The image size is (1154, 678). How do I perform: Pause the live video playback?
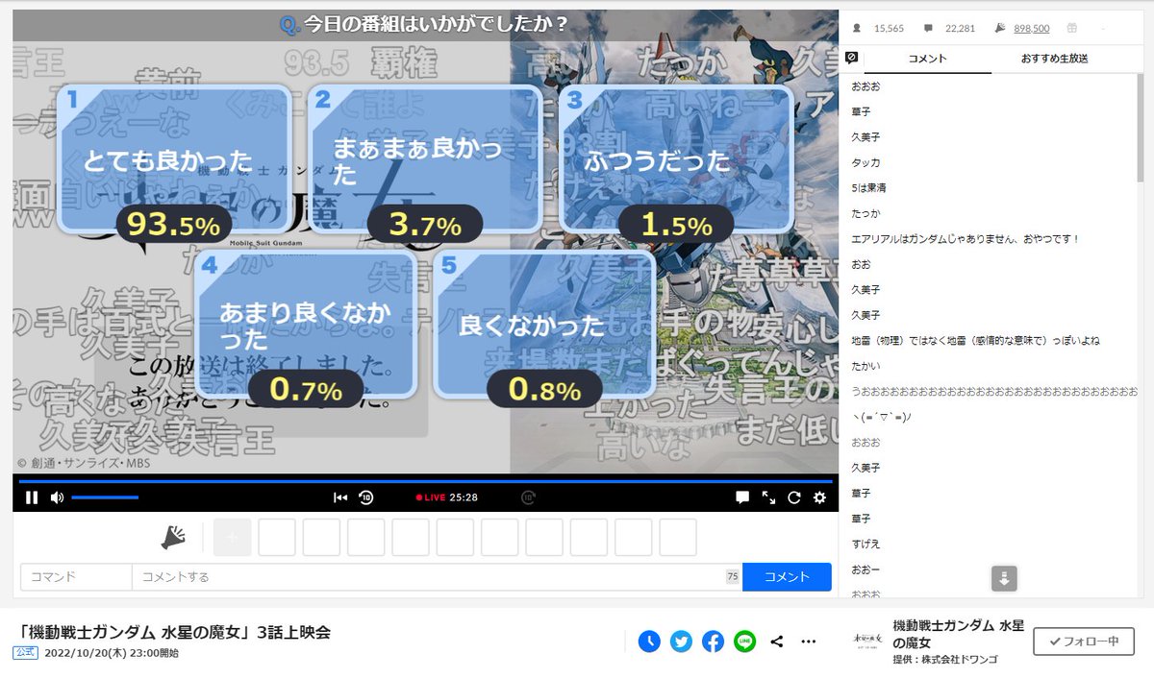[x=31, y=497]
